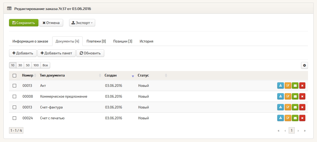The width and height of the screenshot is (317, 142).
Task: Download the Счет с печатью document
Action: [280, 118]
